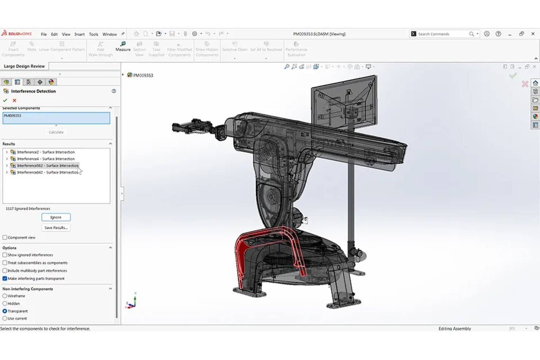Switch to the PropertyManager tab icon
The image size is (540, 360).
[x=18, y=82]
